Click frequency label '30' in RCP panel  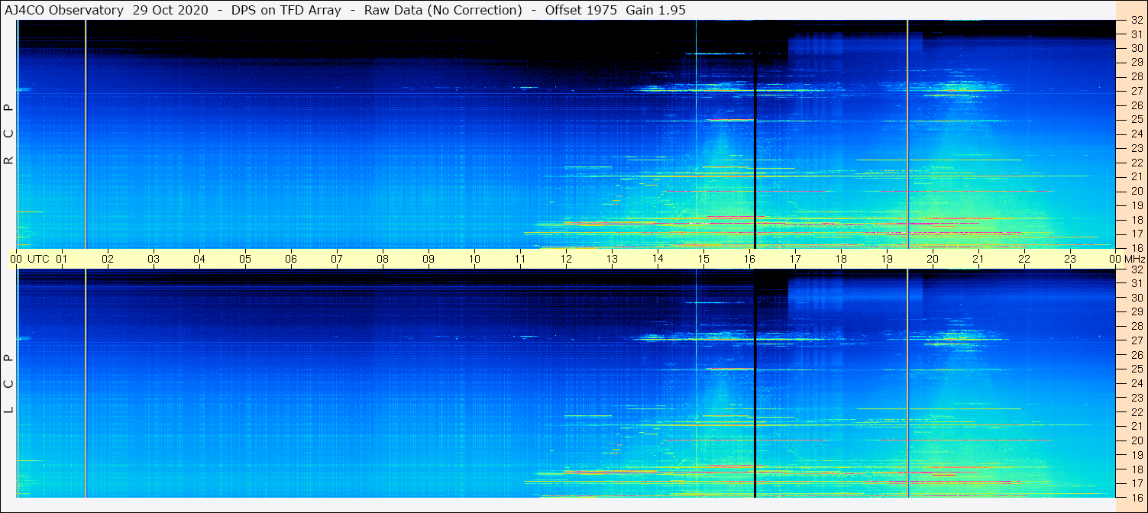(x=1137, y=48)
